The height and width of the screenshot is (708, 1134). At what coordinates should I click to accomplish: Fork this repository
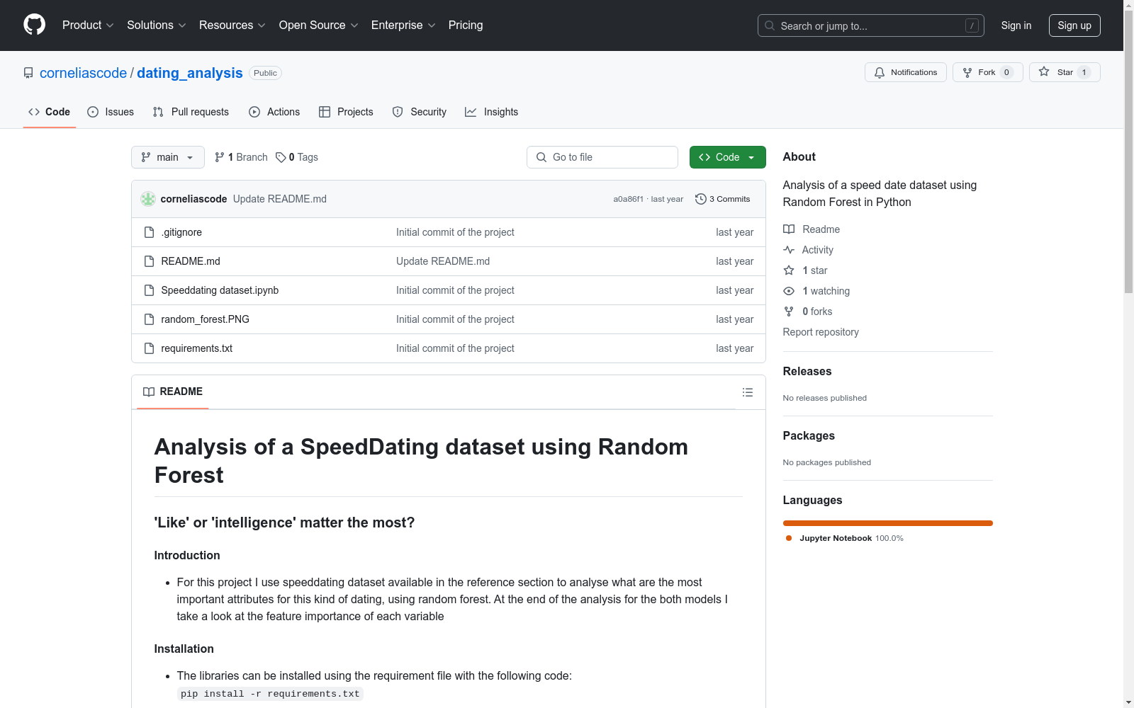point(988,72)
